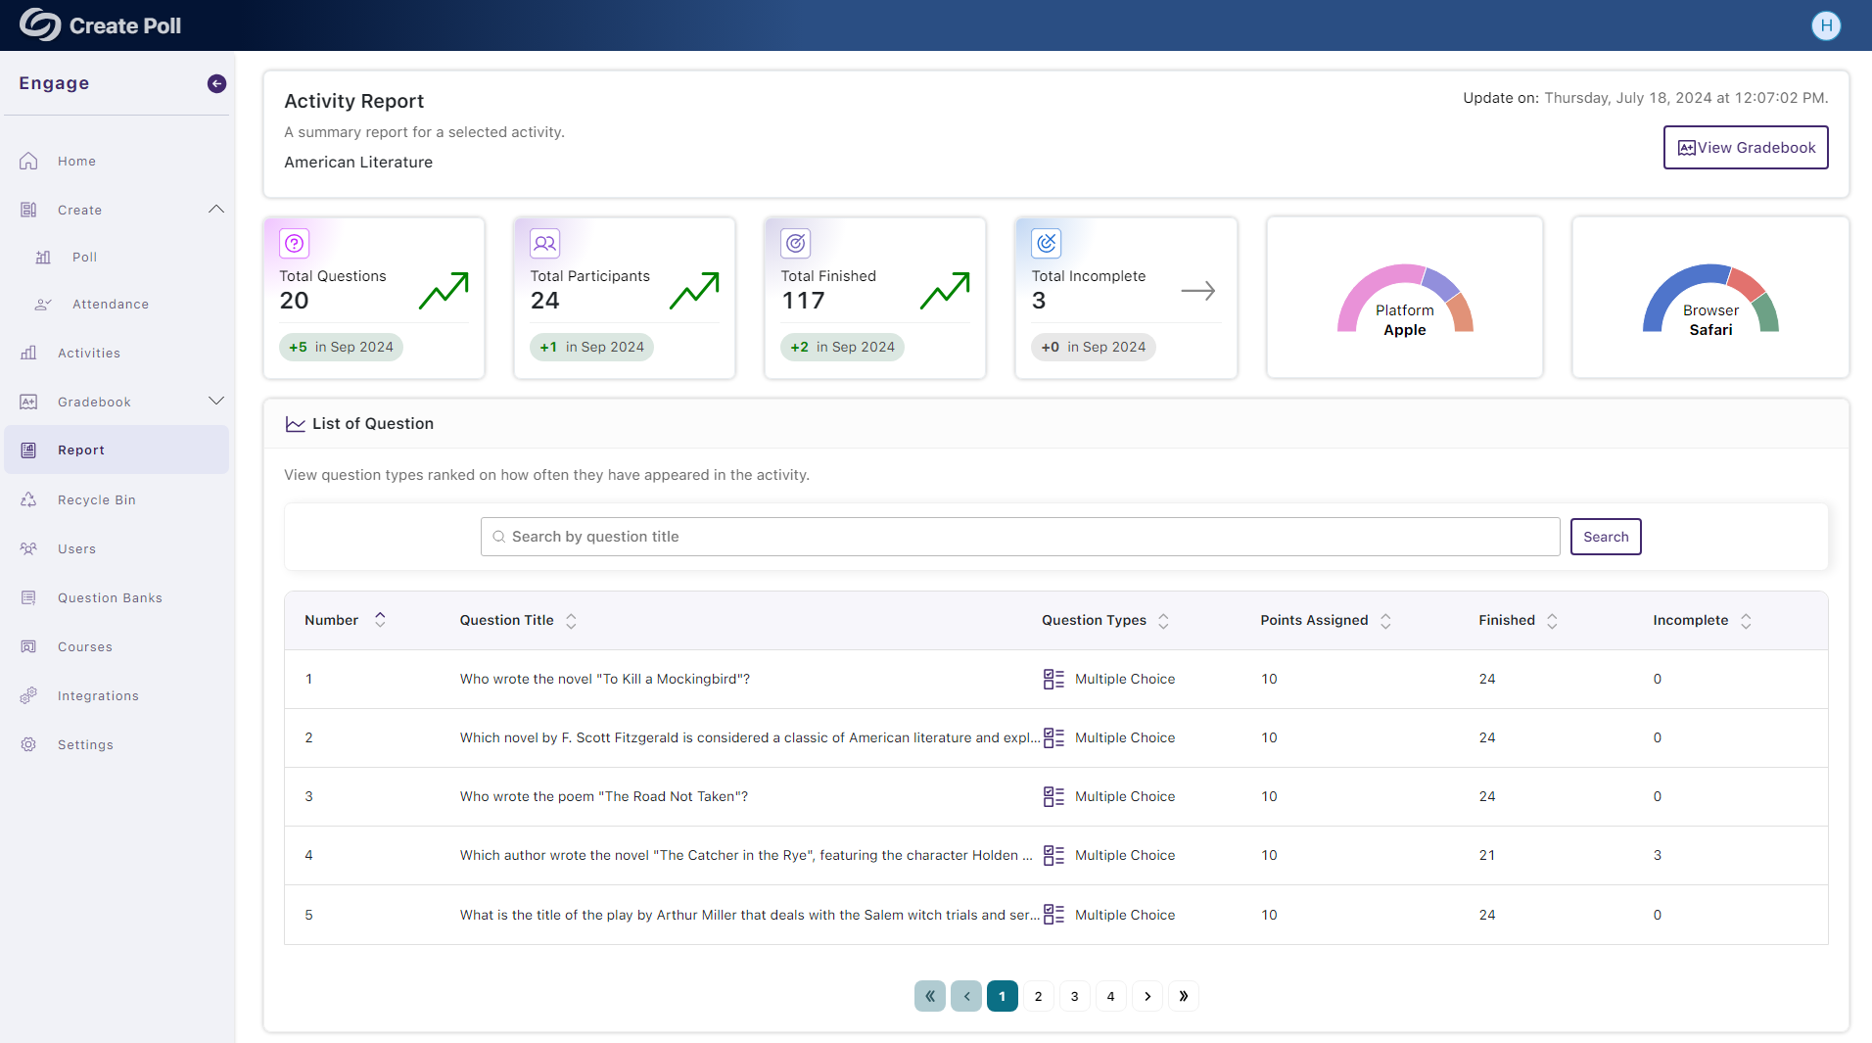This screenshot has width=1872, height=1043.
Task: Expand the Gradebook submenu chevron
Action: coord(216,402)
